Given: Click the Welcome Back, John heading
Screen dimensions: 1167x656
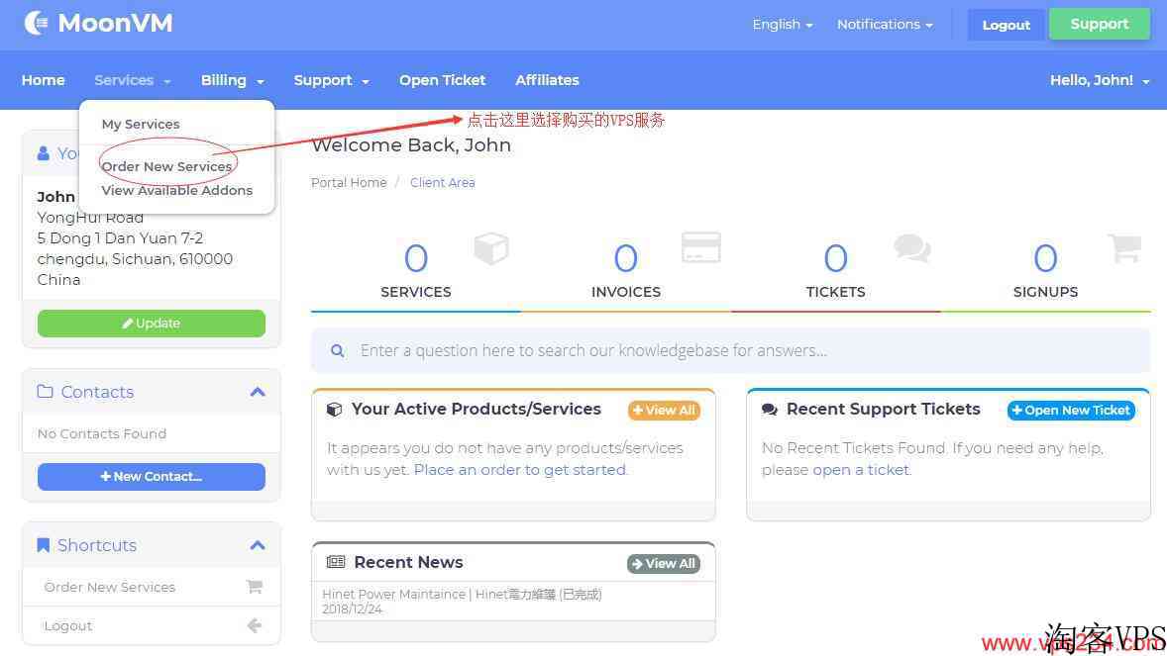Looking at the screenshot, I should [411, 145].
